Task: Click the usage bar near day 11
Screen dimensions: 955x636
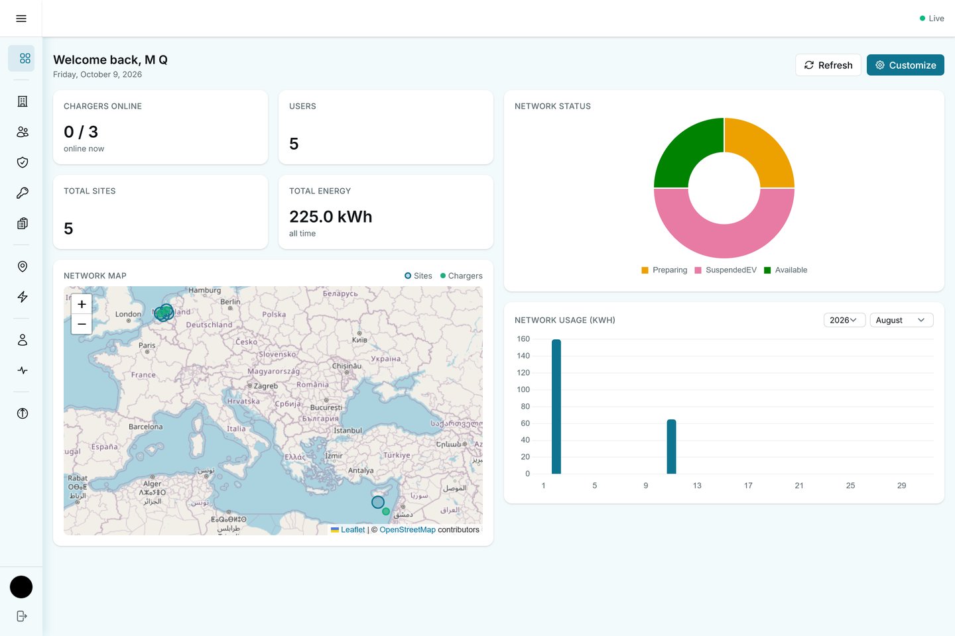Action: pyautogui.click(x=671, y=447)
